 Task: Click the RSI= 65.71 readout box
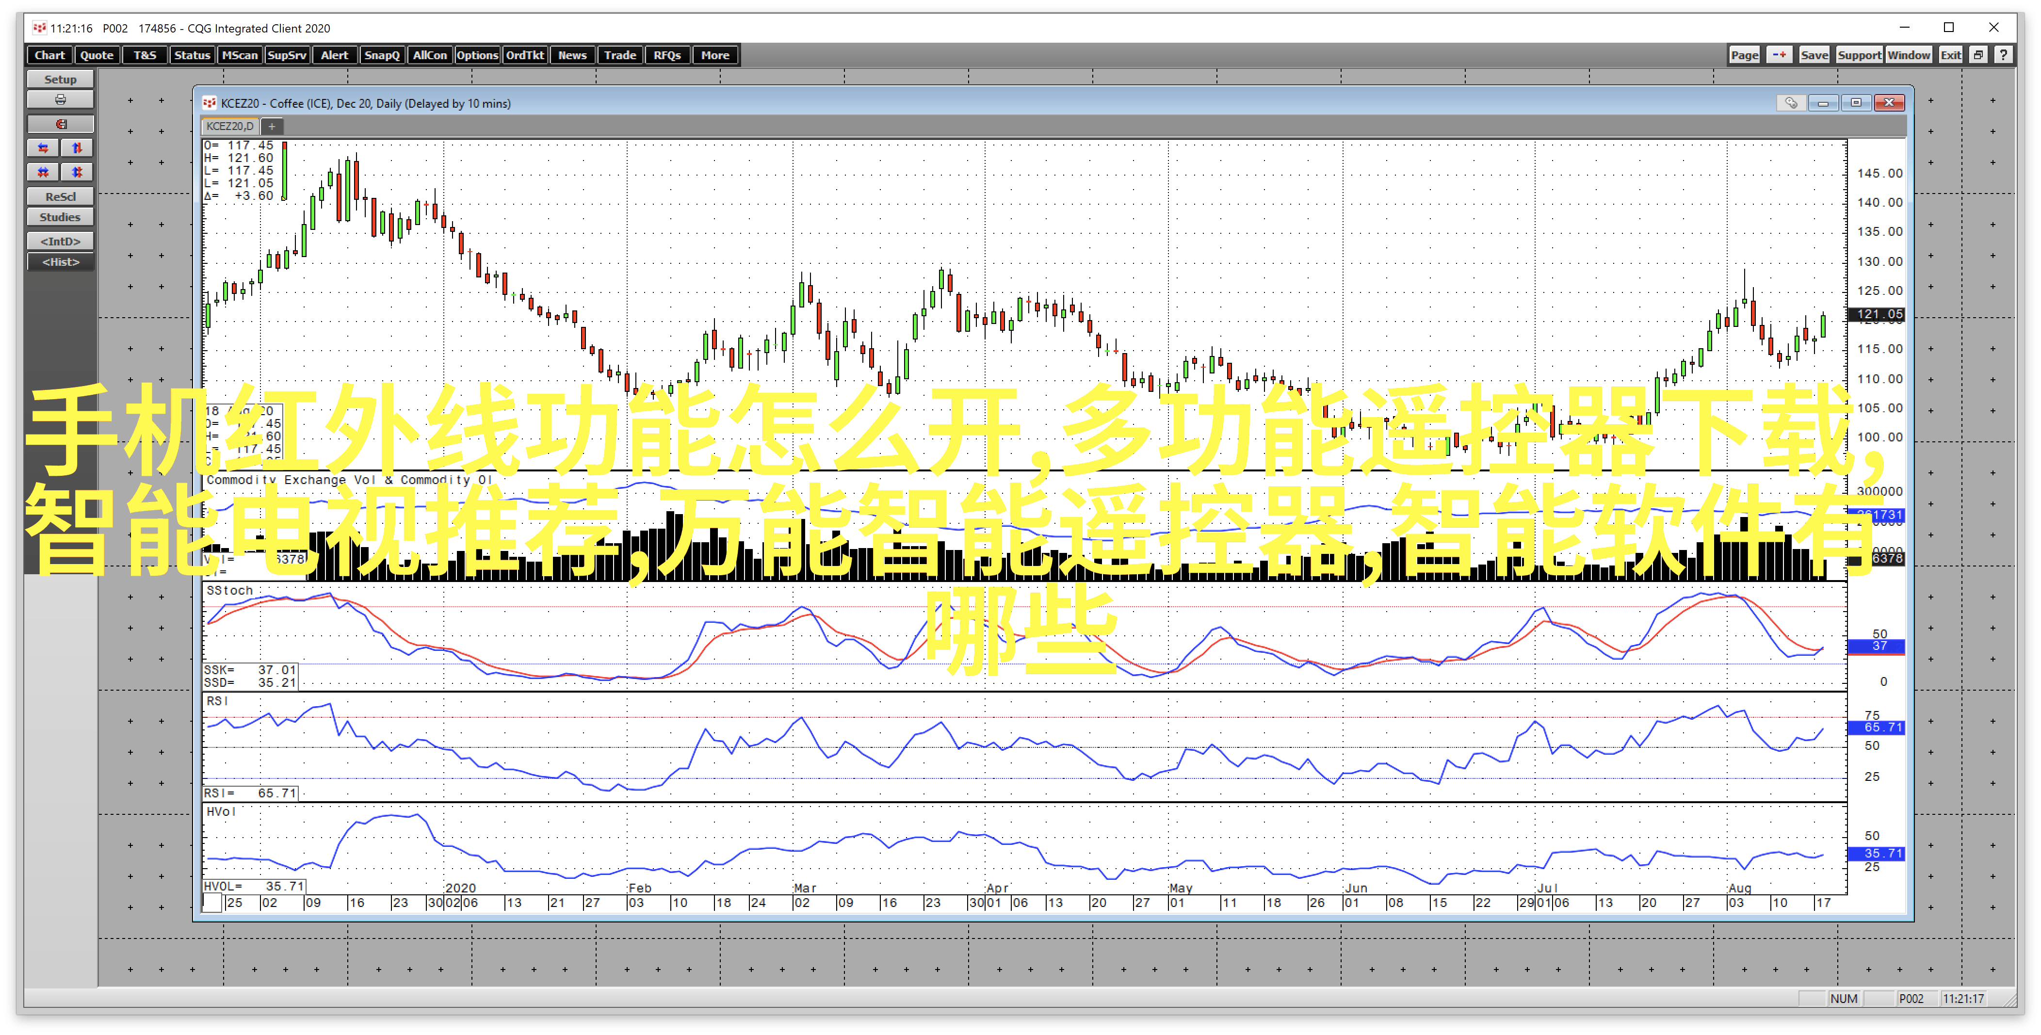point(250,792)
